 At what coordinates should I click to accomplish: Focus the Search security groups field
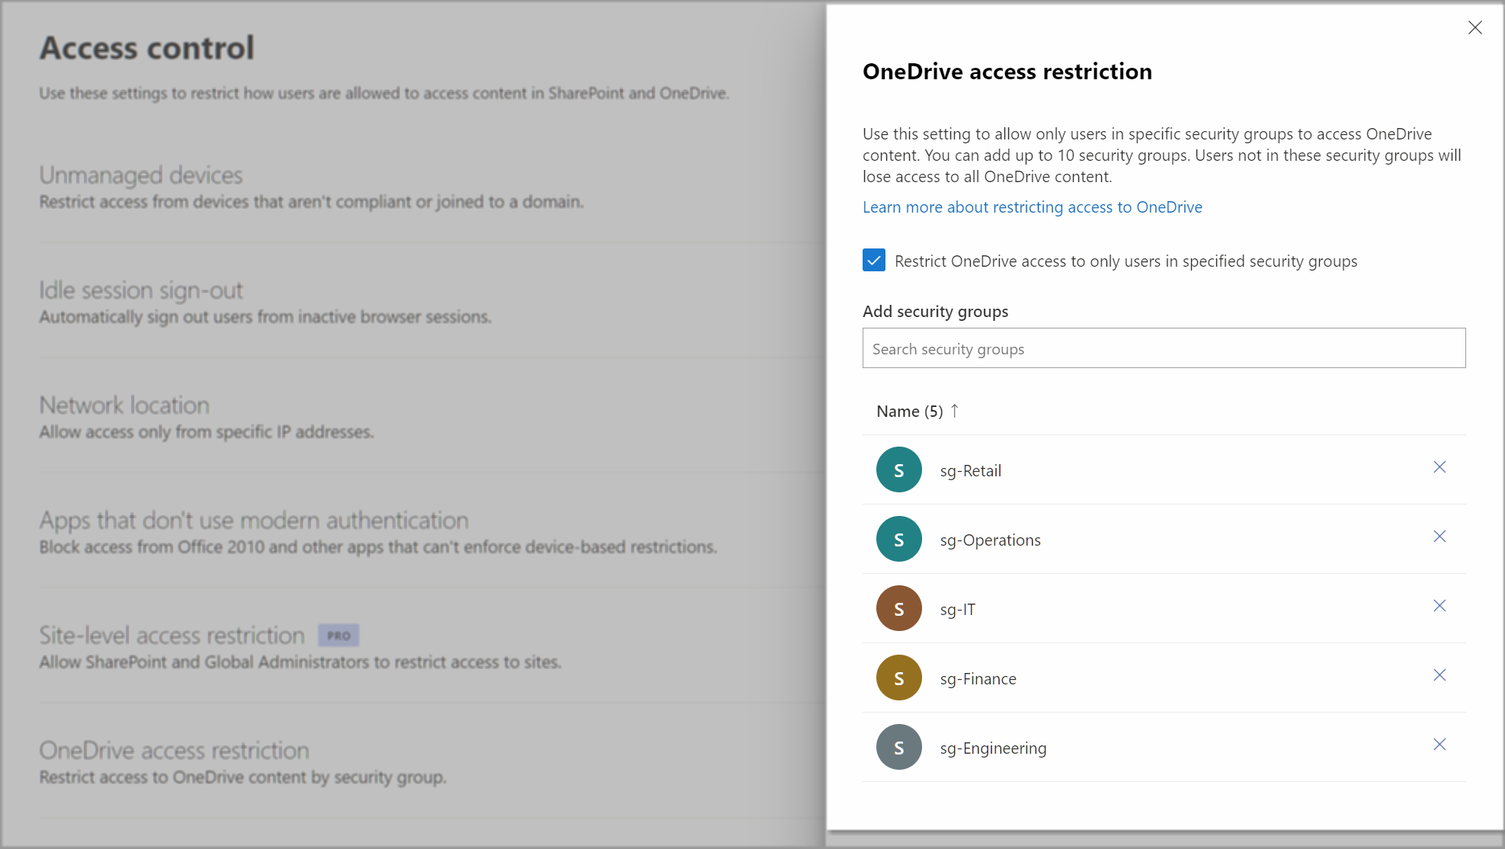[x=1164, y=348]
